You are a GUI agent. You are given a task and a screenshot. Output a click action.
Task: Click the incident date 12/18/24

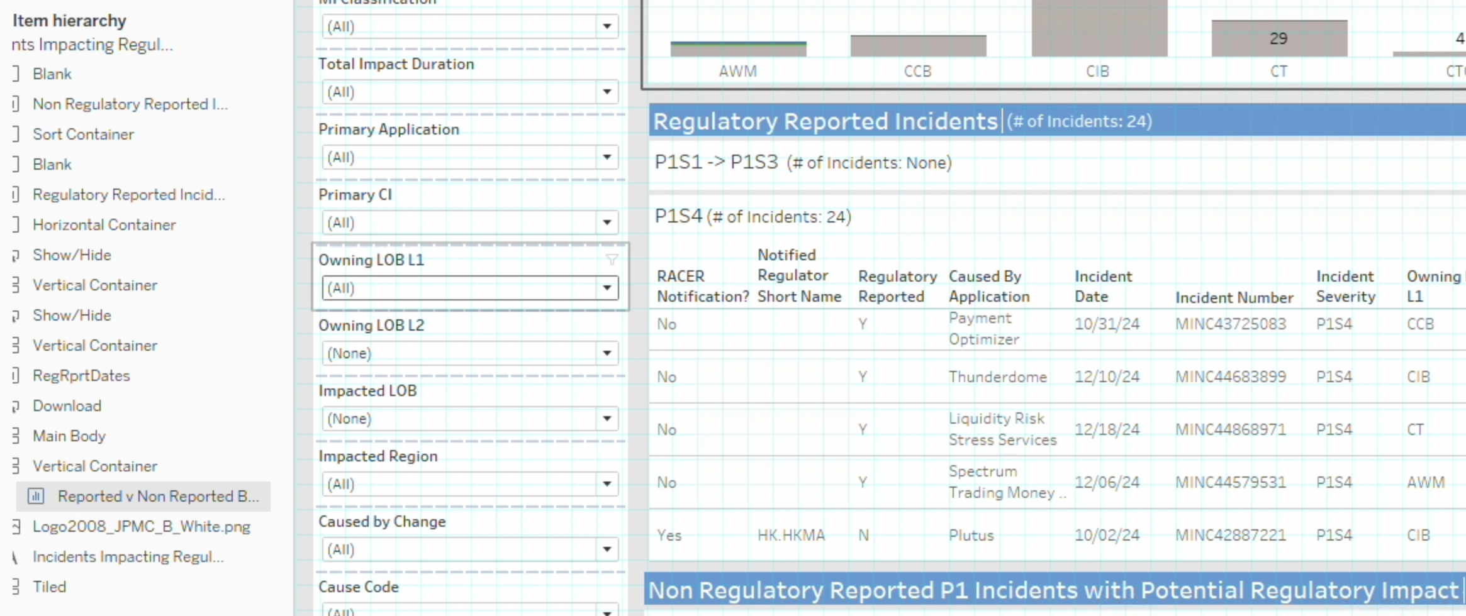(x=1107, y=429)
